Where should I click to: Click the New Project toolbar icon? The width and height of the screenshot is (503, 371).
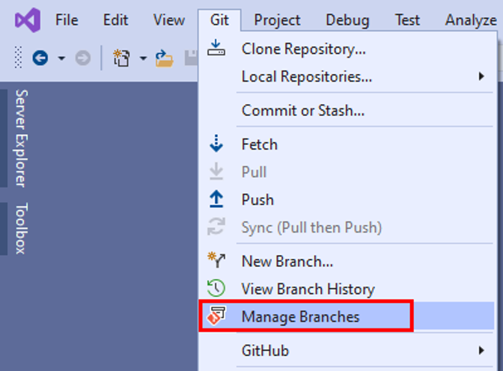coord(121,58)
